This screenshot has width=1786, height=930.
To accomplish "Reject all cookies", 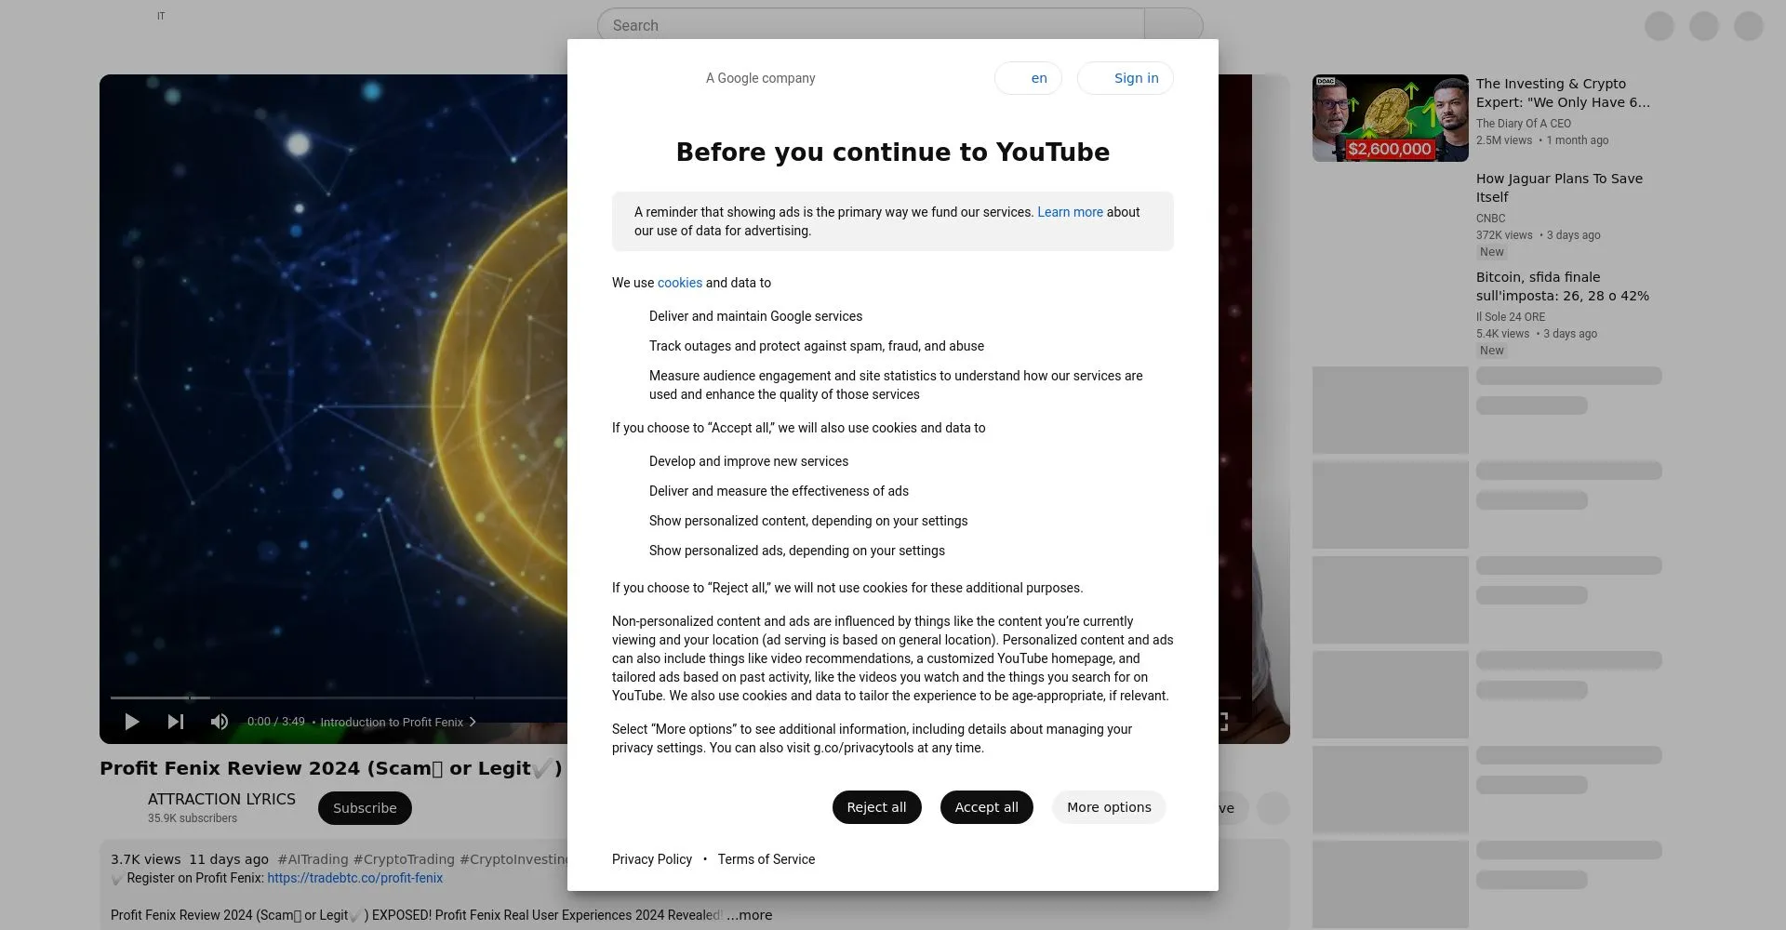I will pos(876,807).
